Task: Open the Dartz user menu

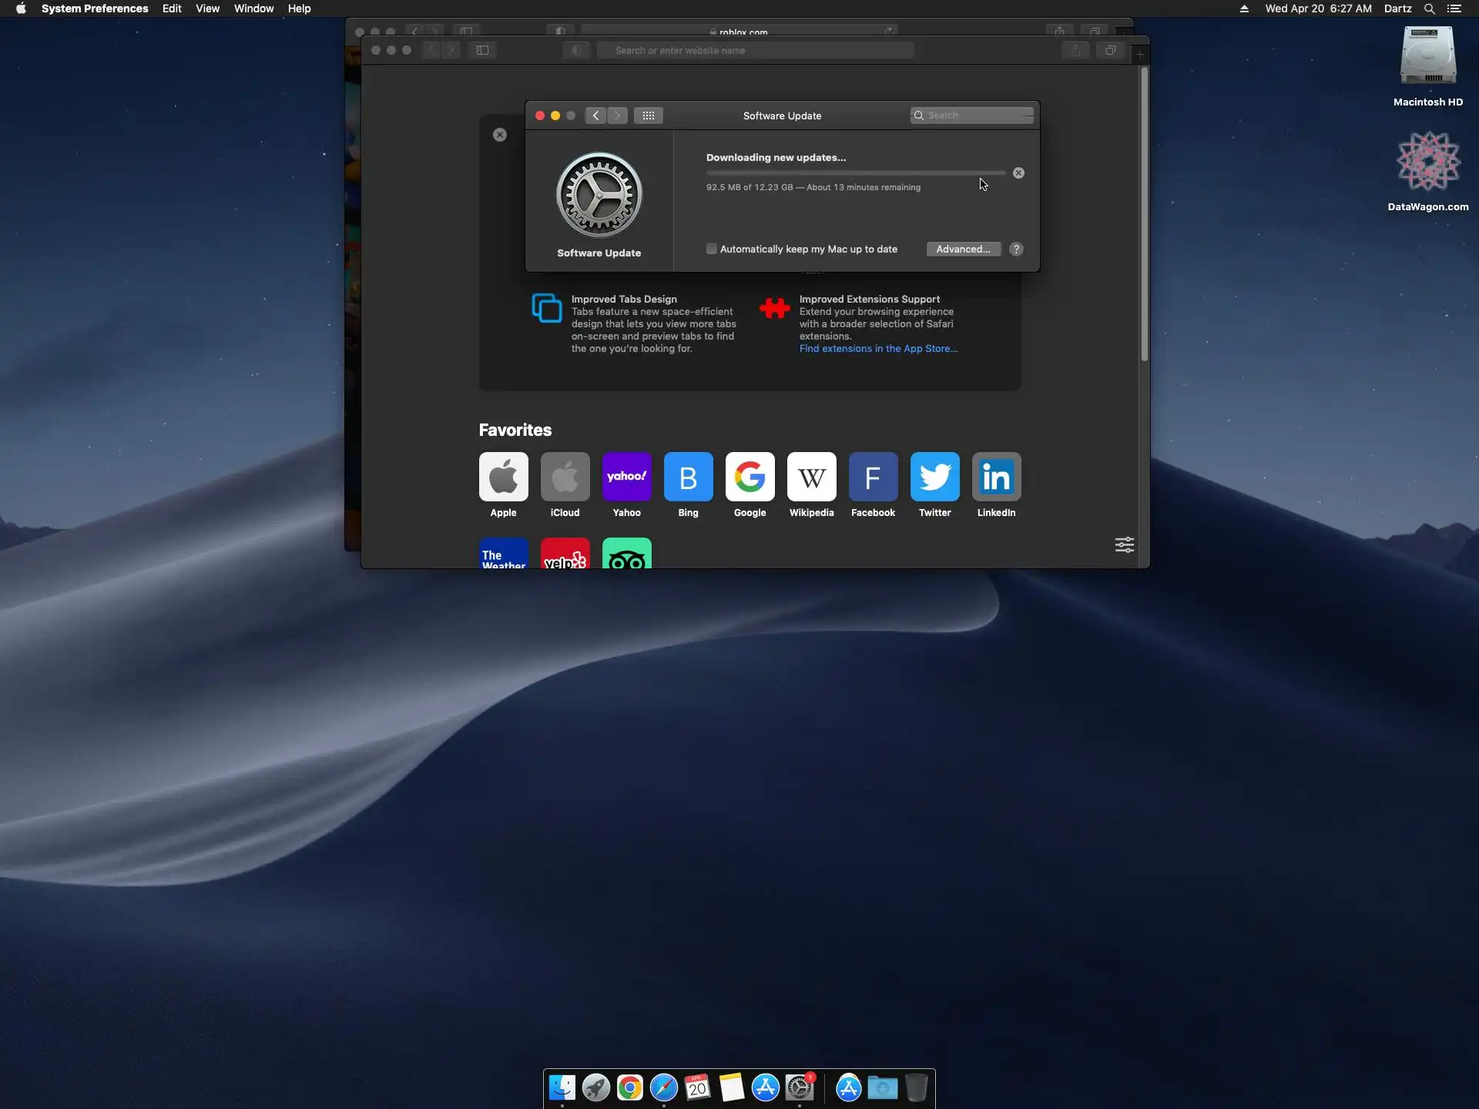Action: pyautogui.click(x=1397, y=8)
